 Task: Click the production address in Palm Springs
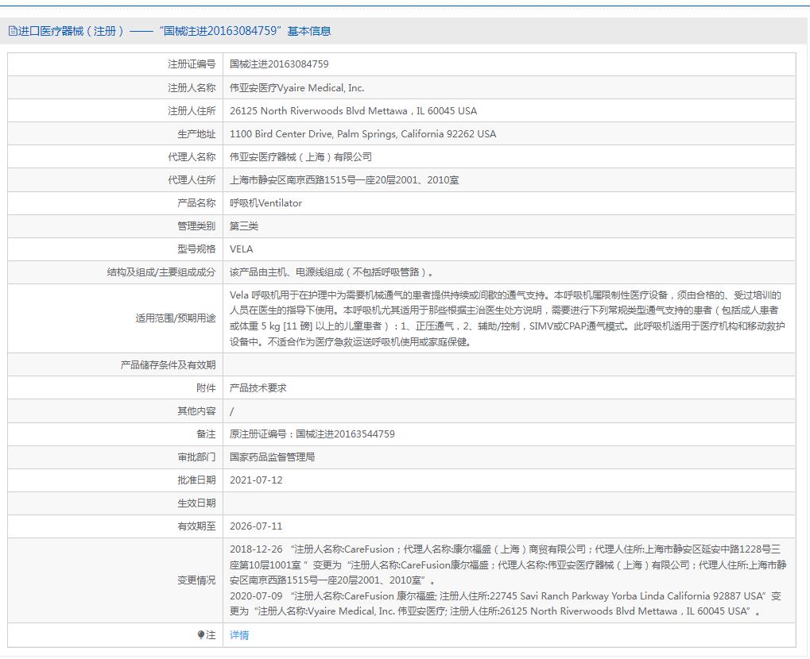(362, 134)
